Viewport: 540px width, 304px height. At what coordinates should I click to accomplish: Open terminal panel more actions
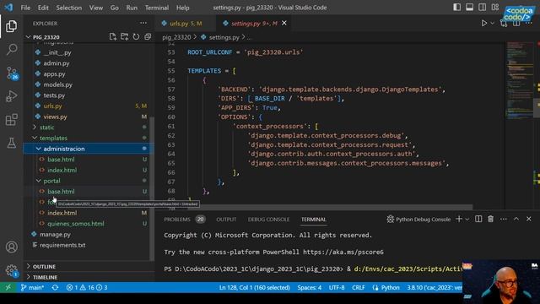click(503, 219)
